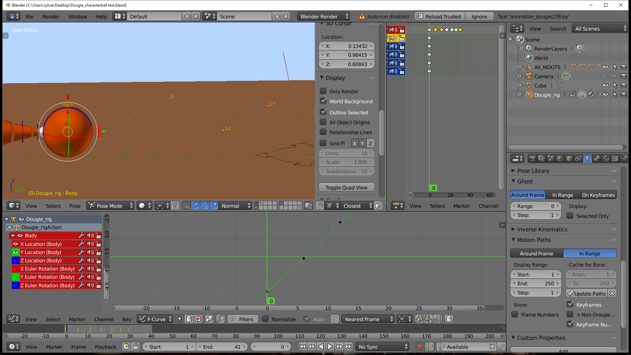Image resolution: width=631 pixels, height=355 pixels.
Task: Click the End frame field in timeline
Action: pyautogui.click(x=222, y=347)
